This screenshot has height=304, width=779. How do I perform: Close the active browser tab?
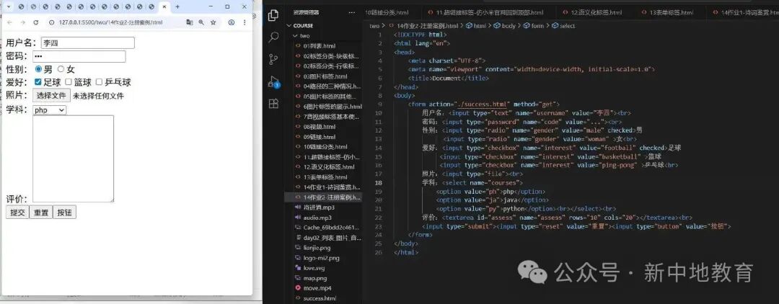(x=165, y=7)
